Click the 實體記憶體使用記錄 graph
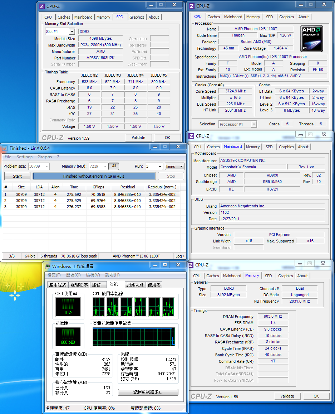This screenshot has width=335, height=414. click(134, 337)
